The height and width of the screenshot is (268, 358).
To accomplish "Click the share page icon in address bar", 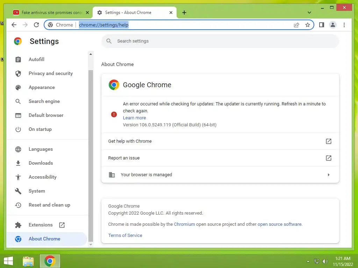I will 296,25.
